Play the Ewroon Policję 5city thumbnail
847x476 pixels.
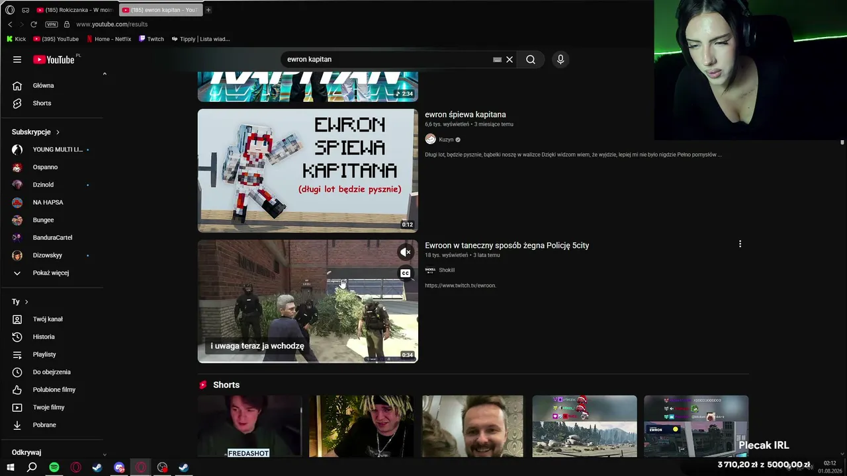[x=308, y=301]
